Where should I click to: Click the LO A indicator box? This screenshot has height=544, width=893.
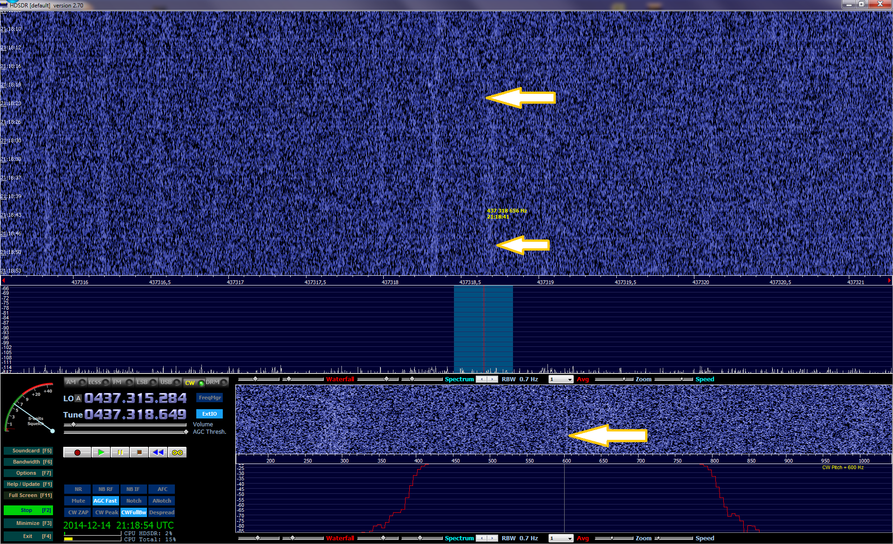(x=78, y=398)
